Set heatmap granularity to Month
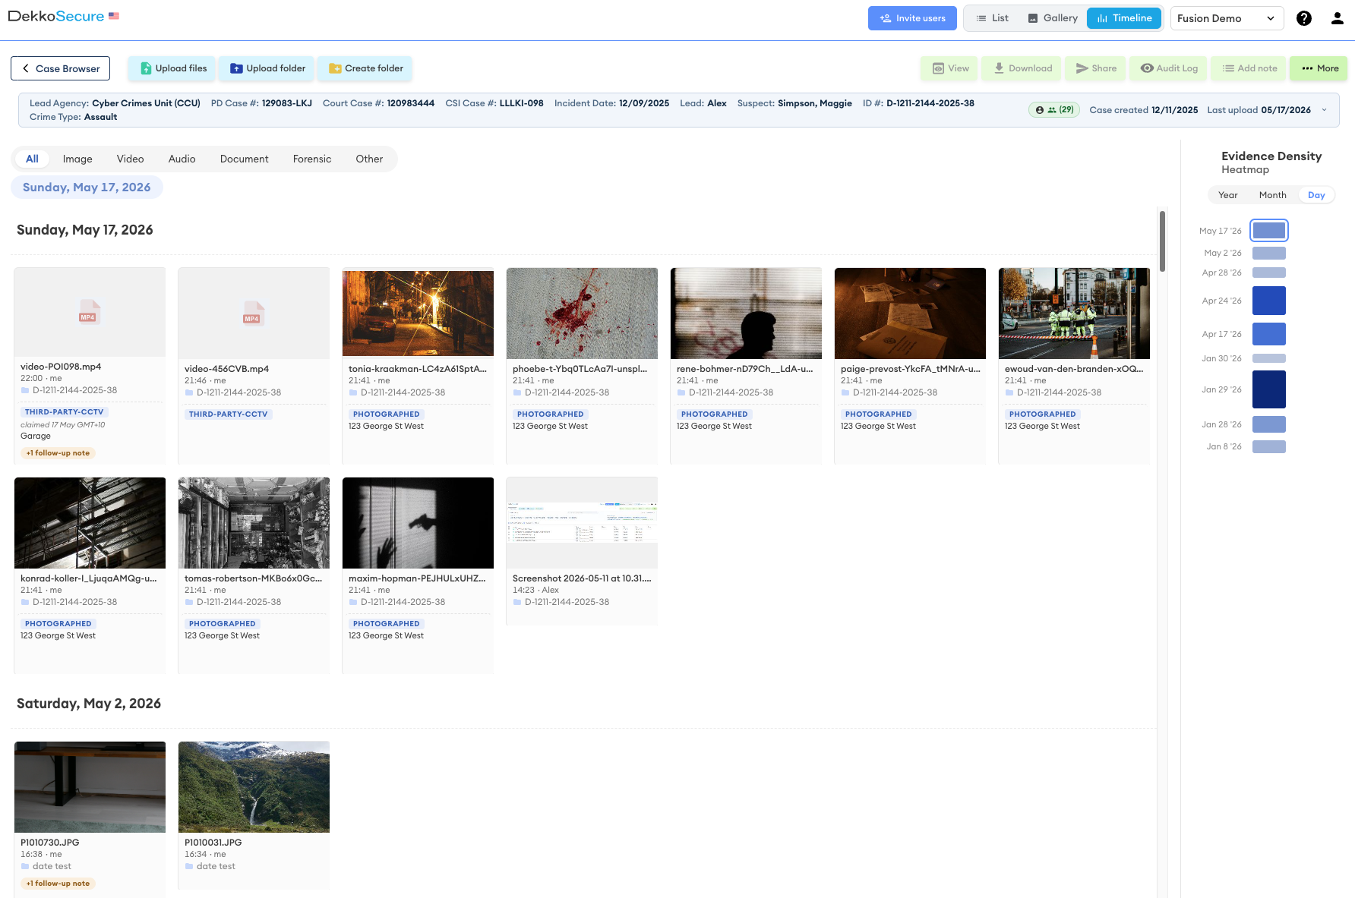 1273,195
